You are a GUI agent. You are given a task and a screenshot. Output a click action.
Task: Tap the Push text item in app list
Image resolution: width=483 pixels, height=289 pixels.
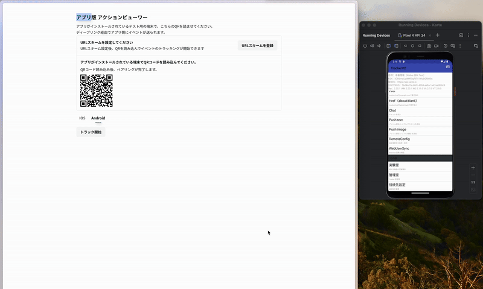click(395, 120)
